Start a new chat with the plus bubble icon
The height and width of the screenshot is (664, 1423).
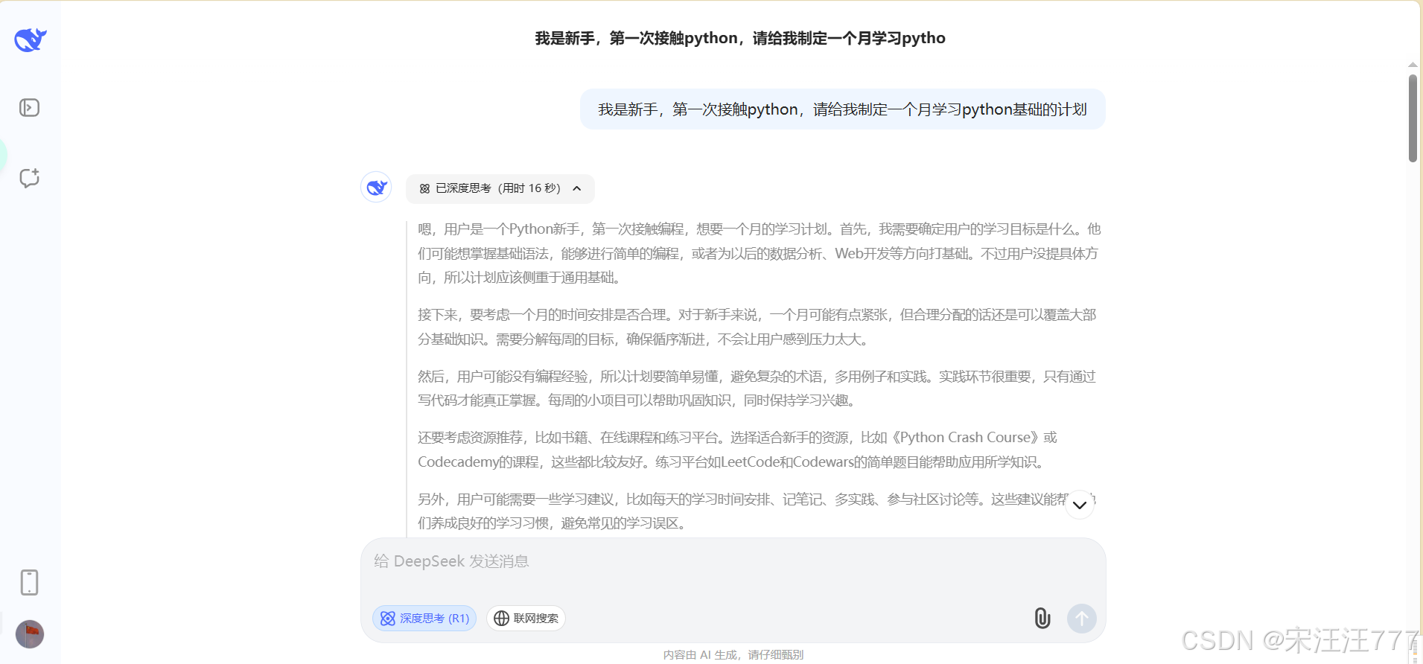(x=29, y=178)
